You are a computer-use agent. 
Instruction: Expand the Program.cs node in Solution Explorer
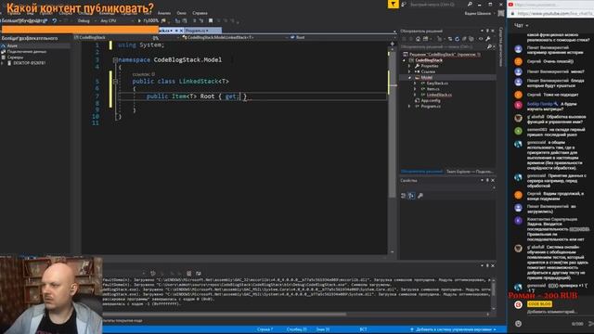click(409, 107)
